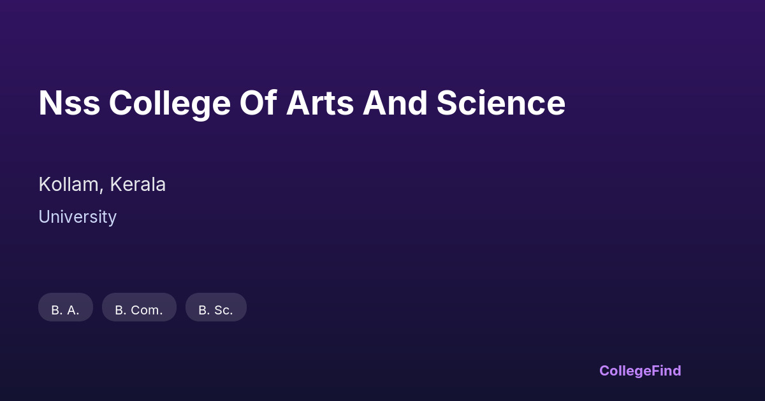Click the B. A. course chip
The width and height of the screenshot is (765, 401).
tap(66, 308)
